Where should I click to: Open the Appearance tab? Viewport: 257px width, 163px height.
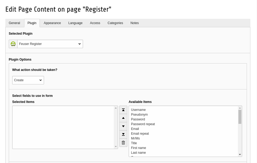(x=52, y=23)
